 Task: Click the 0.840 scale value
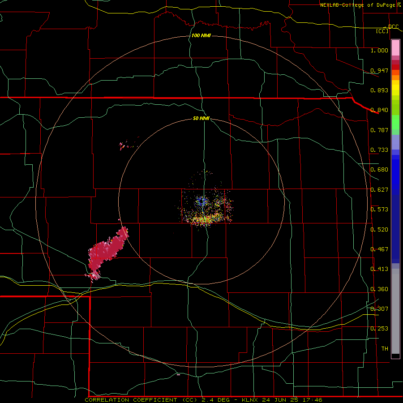click(379, 110)
